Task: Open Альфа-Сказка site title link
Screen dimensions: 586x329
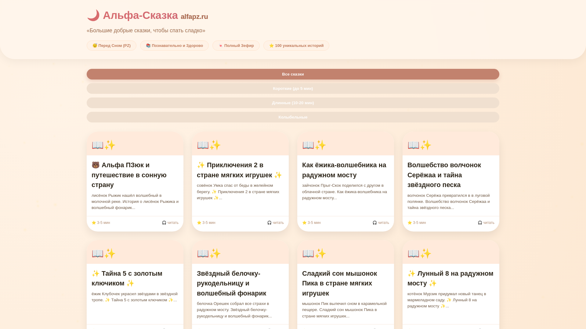Action: (x=140, y=15)
